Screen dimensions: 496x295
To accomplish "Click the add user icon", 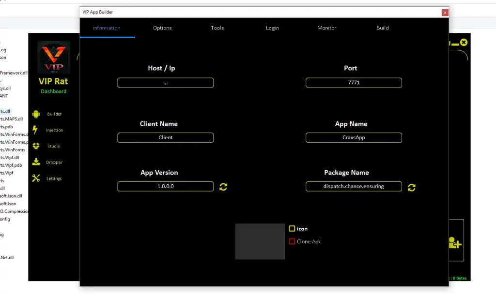I will point(455,243).
